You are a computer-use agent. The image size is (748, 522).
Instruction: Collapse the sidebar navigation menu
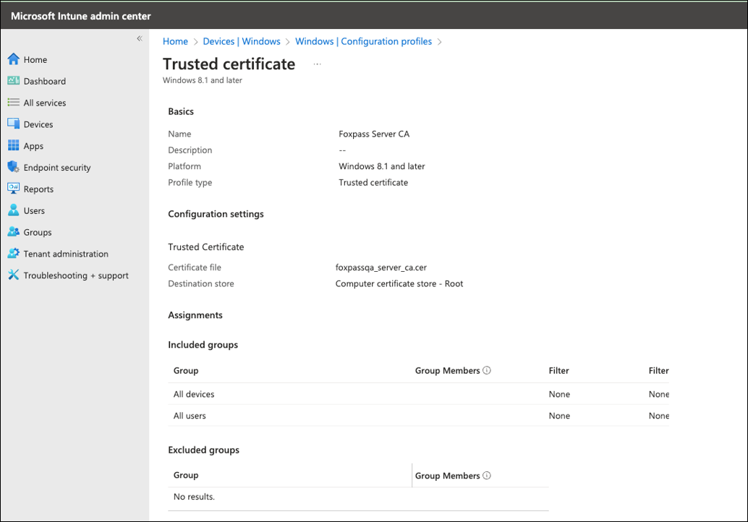tap(140, 39)
